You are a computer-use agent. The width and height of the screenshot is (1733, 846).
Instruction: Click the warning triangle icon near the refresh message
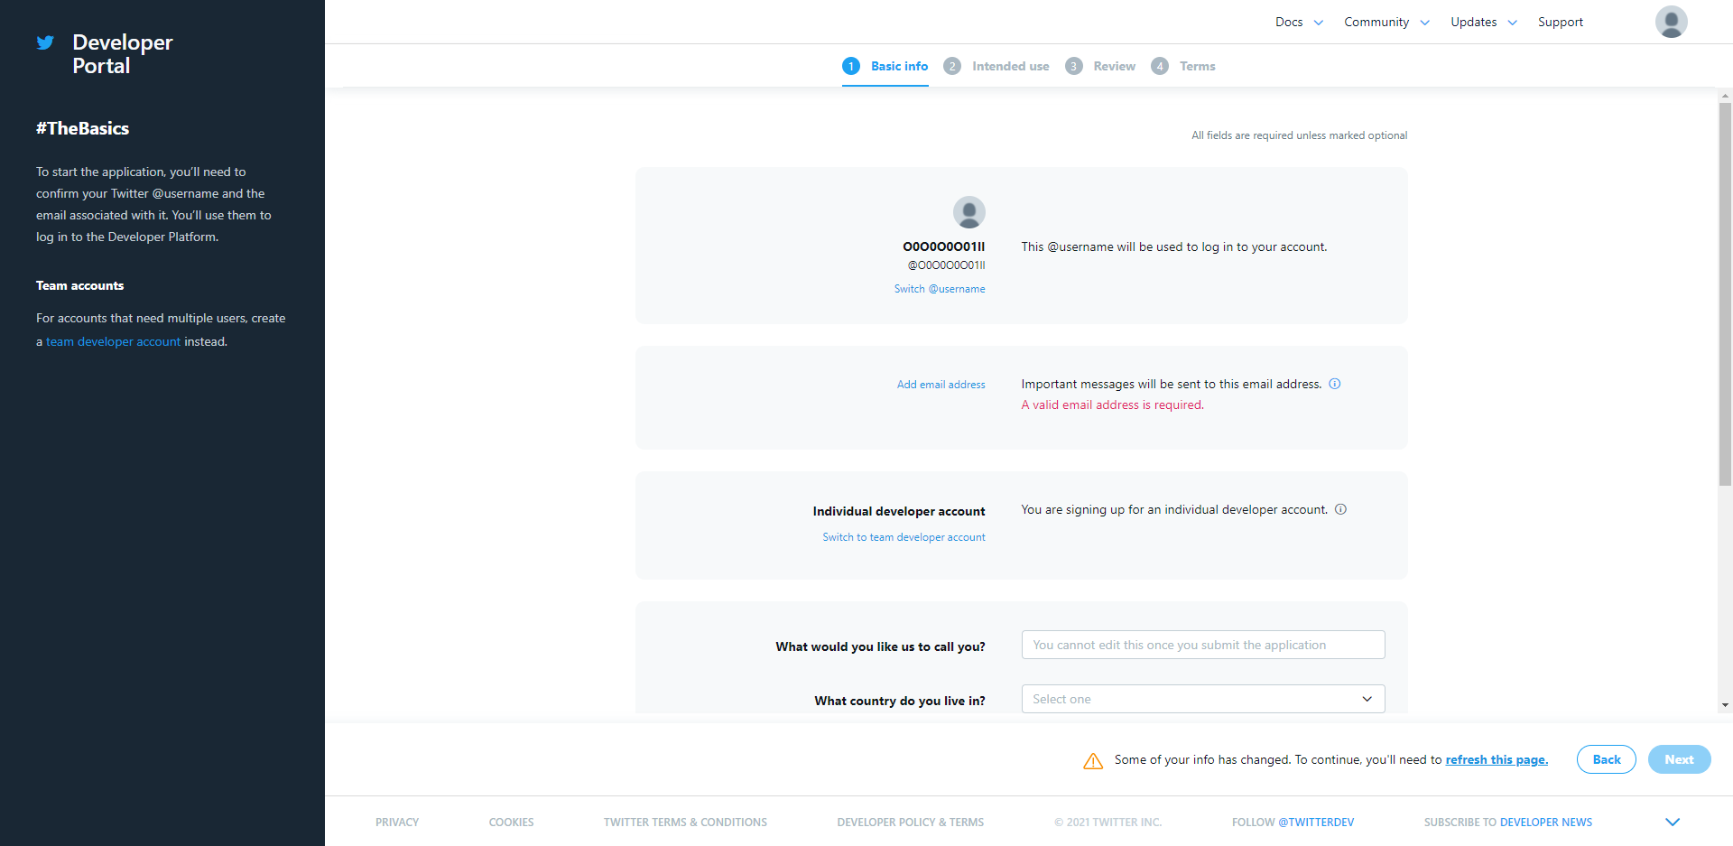[x=1093, y=761]
